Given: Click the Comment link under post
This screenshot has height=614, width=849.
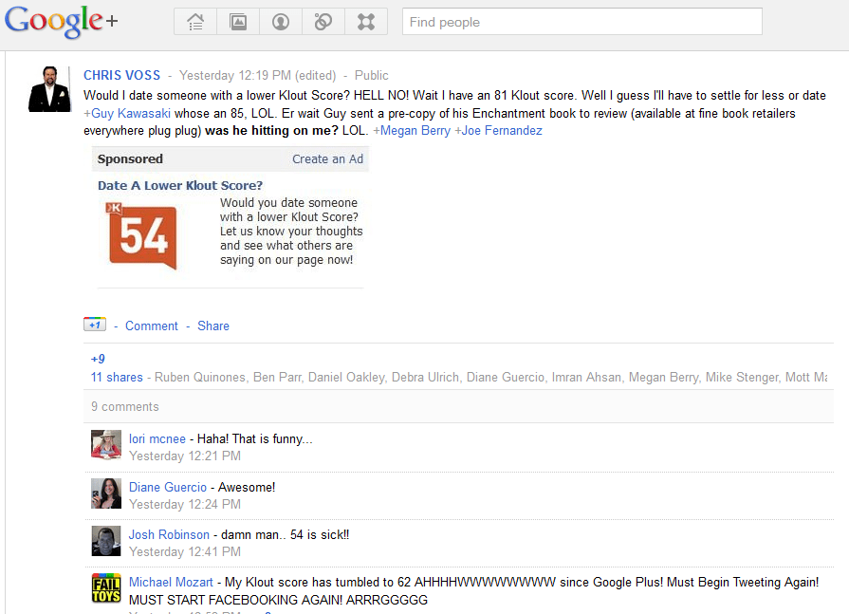Looking at the screenshot, I should tap(152, 326).
